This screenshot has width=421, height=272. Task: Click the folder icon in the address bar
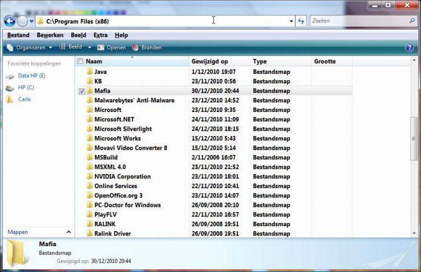tap(40, 21)
